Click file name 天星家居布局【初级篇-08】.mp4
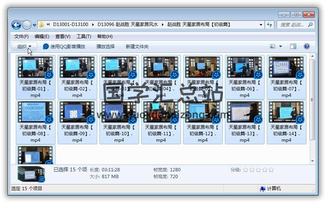The width and height of the screenshot is (326, 203). tap(35, 134)
